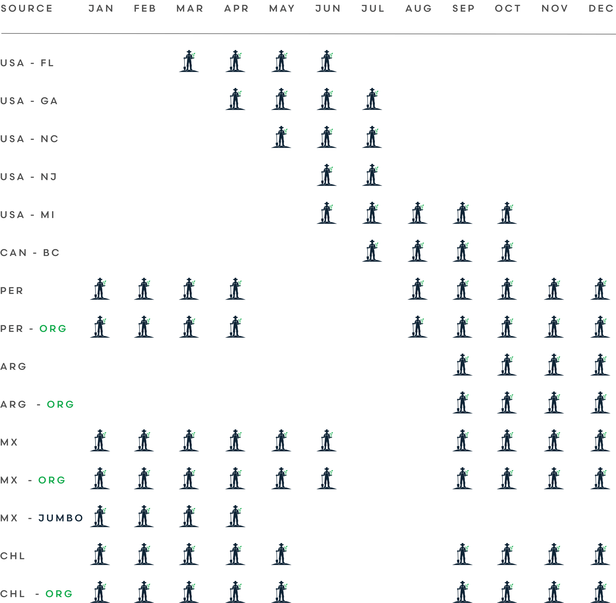Select the MX - ORG farmer icon for June

326,479
